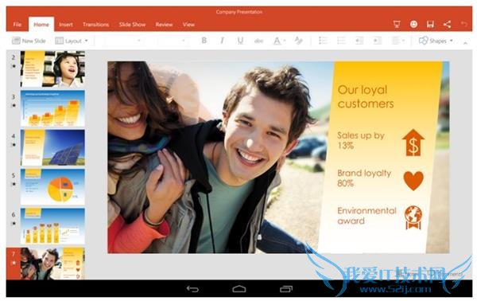Select slide 2 thumbnail with child photo
This screenshot has width=477, height=301.
pyautogui.click(x=52, y=69)
